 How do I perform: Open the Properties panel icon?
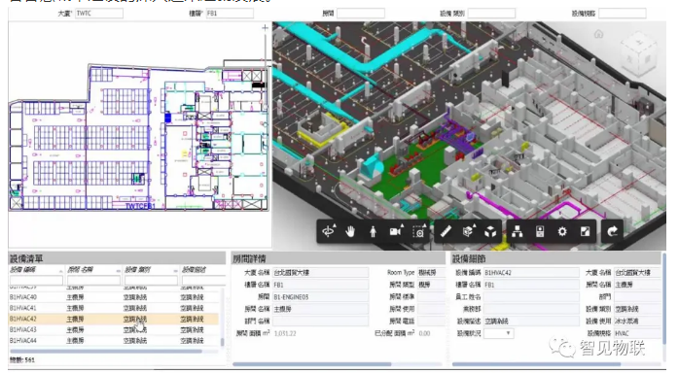pos(540,231)
